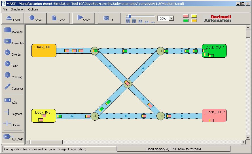Click the Load toolbar button

tap(13, 18)
